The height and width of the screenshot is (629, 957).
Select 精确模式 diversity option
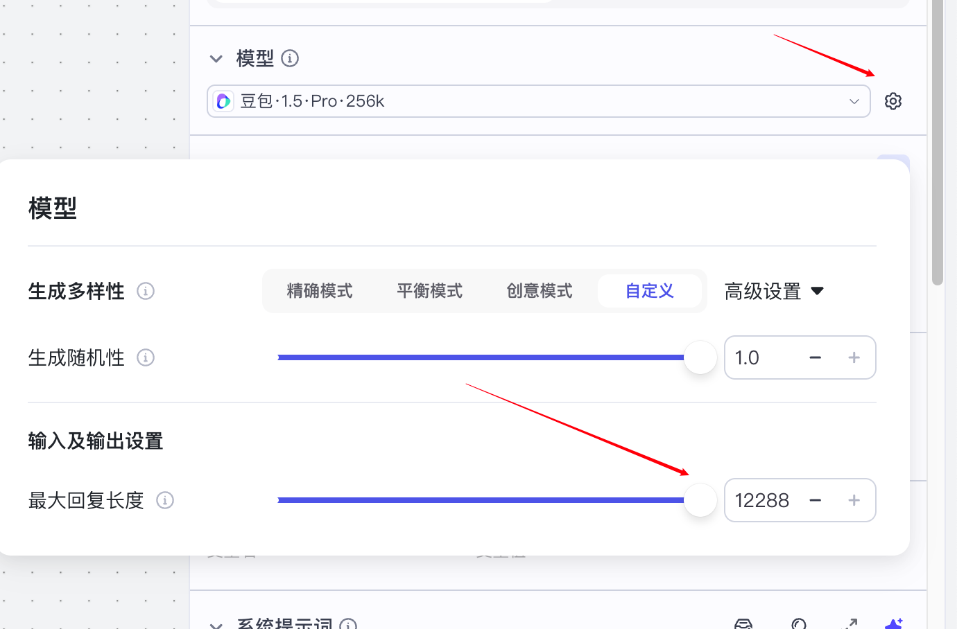click(320, 291)
